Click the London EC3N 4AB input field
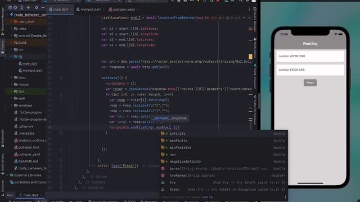Image resolution: width=360 pixels, height=202 pixels. (x=310, y=70)
